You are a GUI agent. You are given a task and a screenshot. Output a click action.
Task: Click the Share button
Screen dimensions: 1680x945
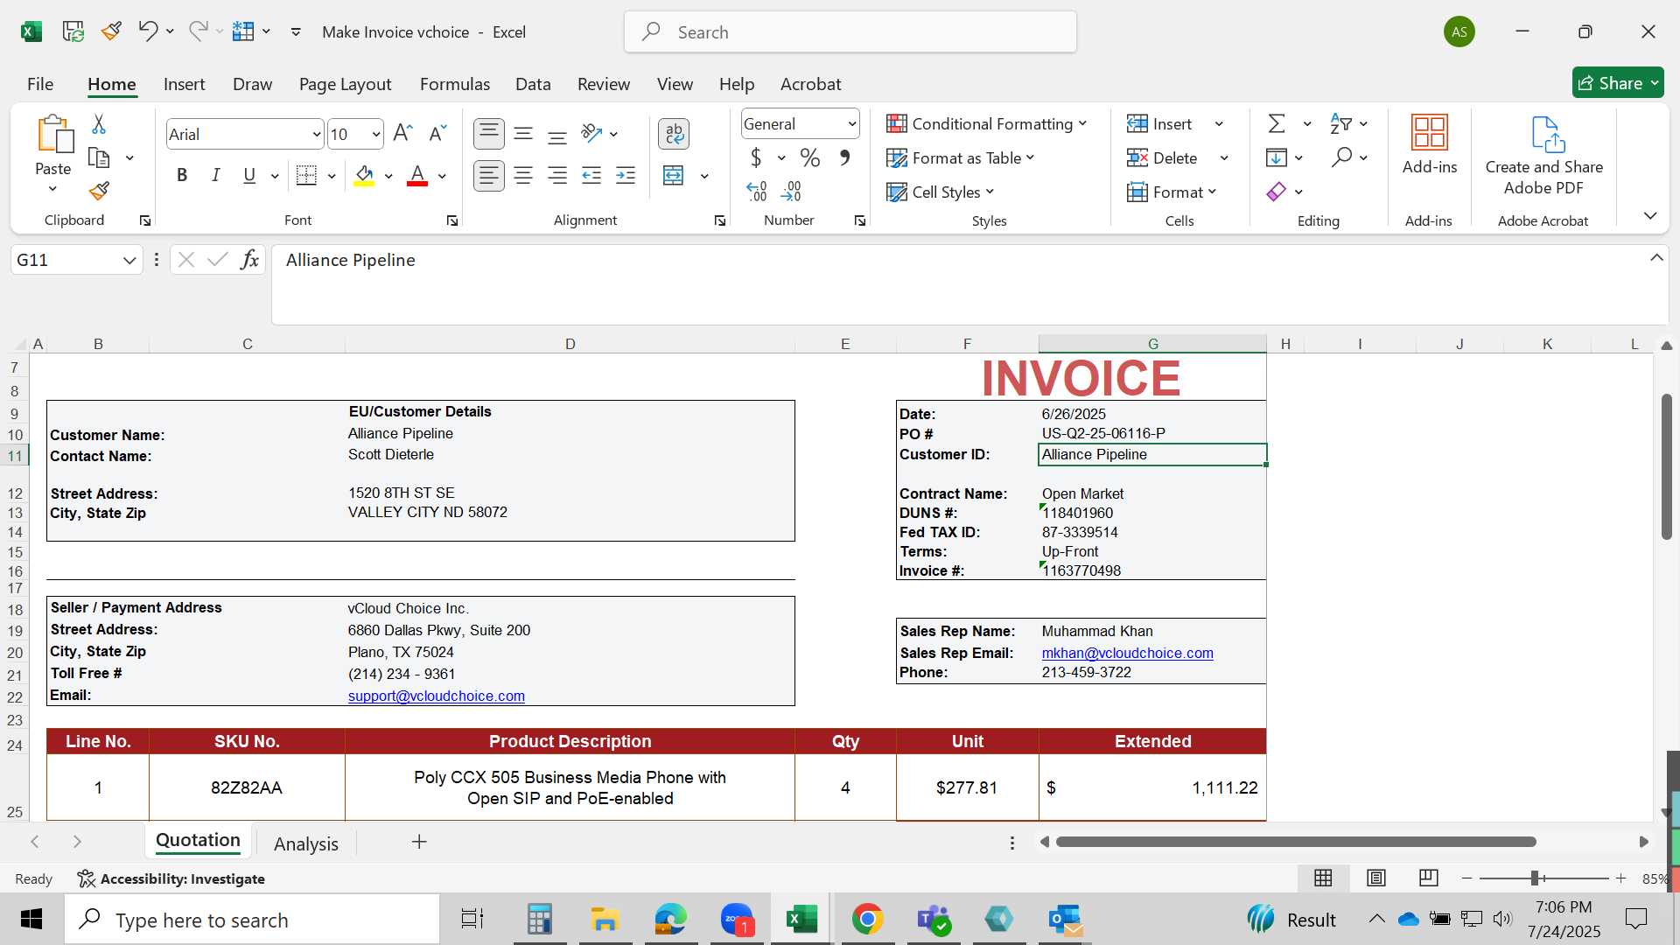1618,83
